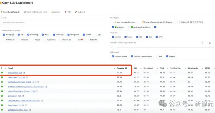Check the continuously pretrained filter
Screen dimensions: 215x113
129,27
